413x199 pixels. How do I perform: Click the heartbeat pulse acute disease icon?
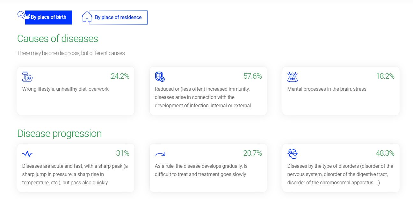click(x=27, y=154)
